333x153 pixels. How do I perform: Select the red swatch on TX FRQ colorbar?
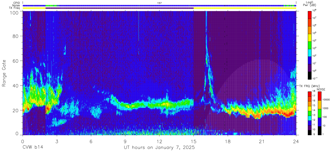click(x=310, y=94)
